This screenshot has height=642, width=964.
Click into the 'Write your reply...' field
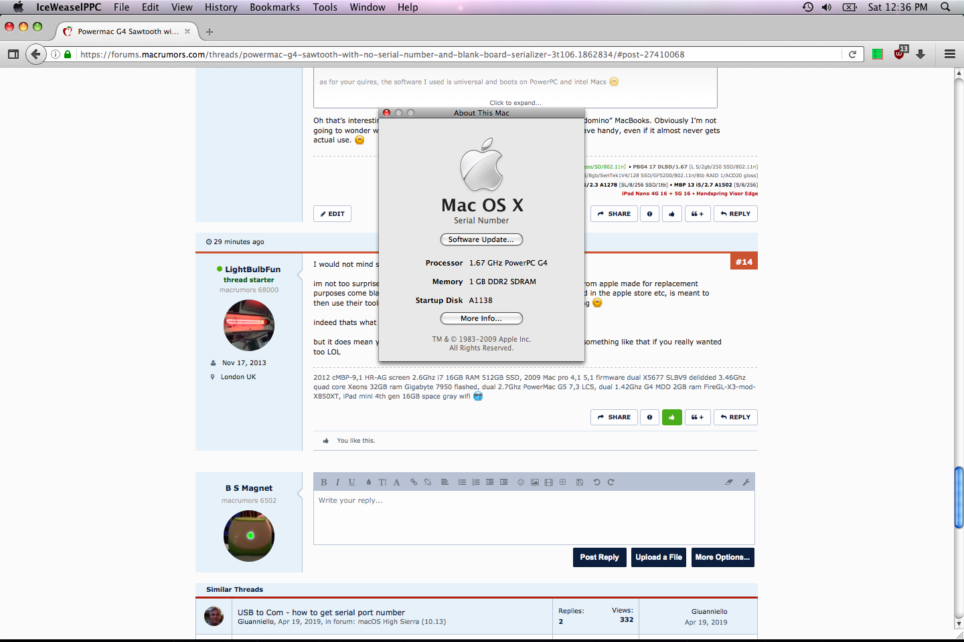pos(534,518)
